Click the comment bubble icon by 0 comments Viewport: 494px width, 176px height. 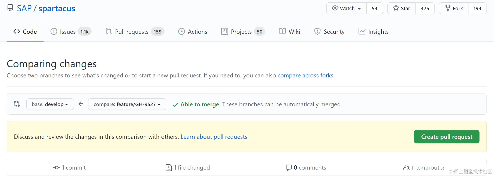click(x=289, y=168)
